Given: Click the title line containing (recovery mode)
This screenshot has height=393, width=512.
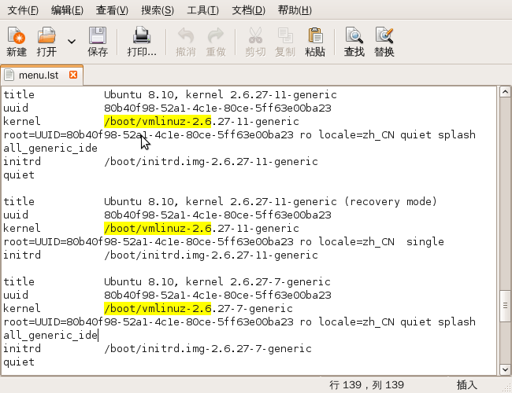Looking at the screenshot, I should click(x=220, y=201).
